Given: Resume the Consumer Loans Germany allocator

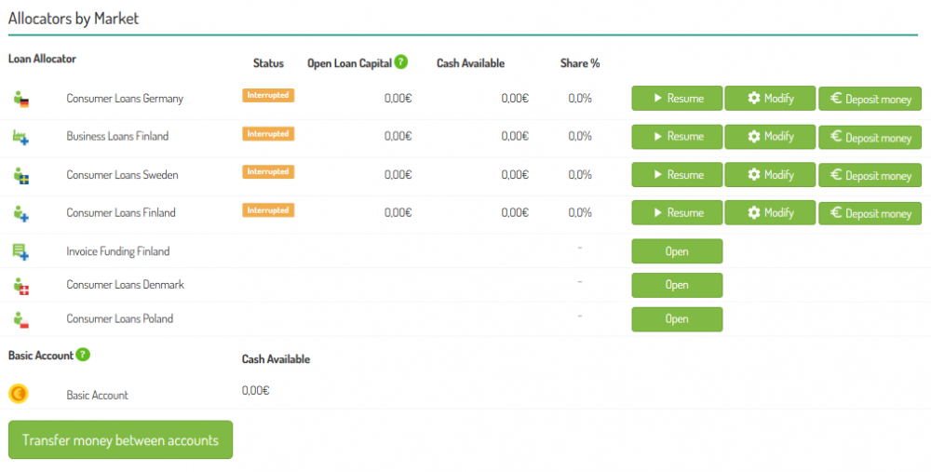Looking at the screenshot, I should tap(677, 98).
